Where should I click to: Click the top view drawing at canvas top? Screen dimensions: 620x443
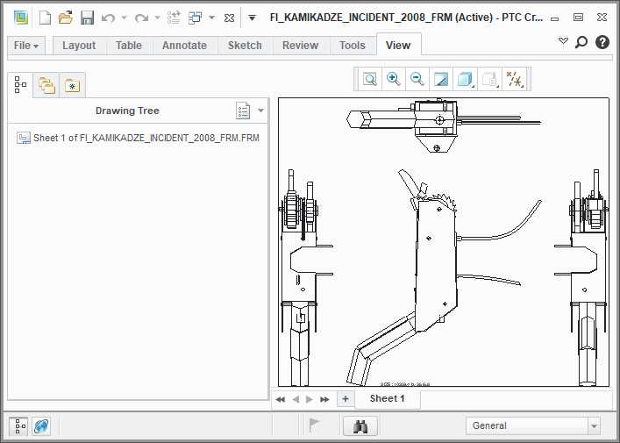click(x=443, y=125)
